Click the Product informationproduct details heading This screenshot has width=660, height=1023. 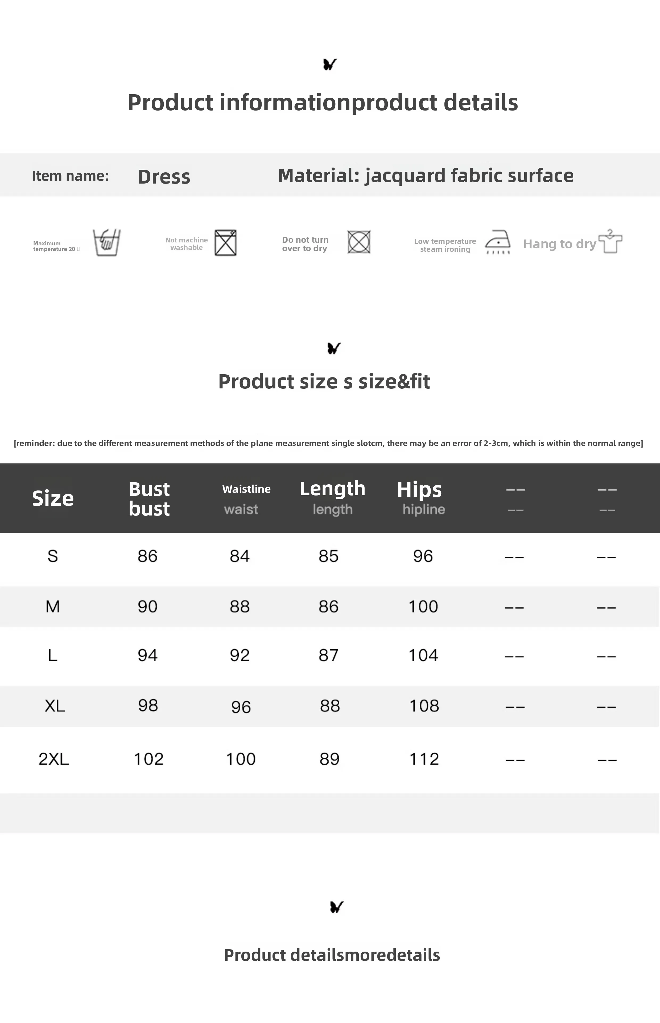(323, 103)
